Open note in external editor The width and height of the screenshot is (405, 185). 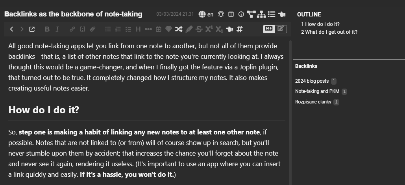point(32,29)
